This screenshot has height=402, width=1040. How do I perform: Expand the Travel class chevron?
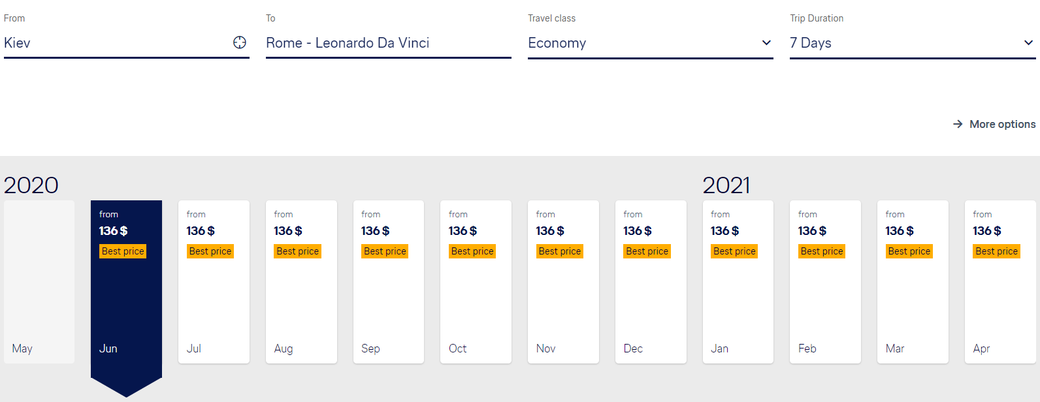[766, 43]
